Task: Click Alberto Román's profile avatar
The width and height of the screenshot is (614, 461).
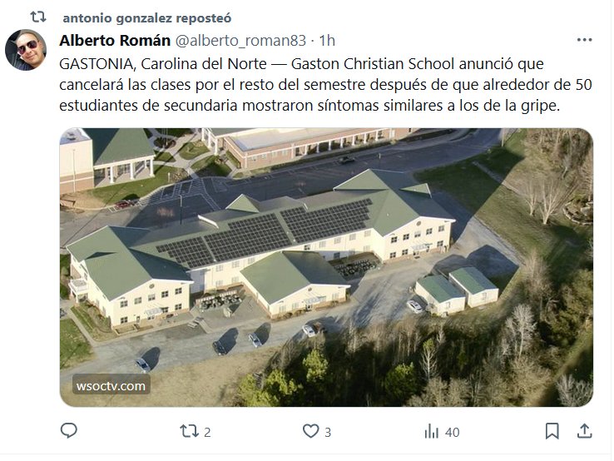Action: tap(26, 49)
